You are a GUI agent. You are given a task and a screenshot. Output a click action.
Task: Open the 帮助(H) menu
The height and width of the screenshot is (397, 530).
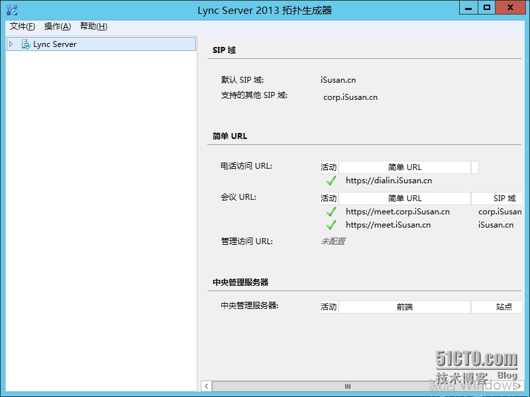pyautogui.click(x=93, y=26)
